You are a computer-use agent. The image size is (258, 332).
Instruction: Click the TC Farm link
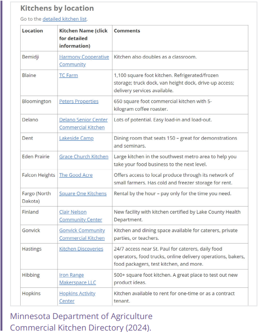69,75
